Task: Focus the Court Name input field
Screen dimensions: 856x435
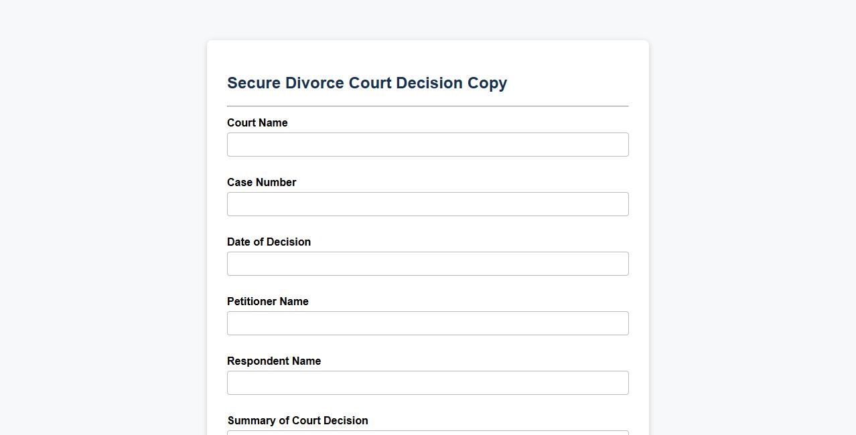Action: pos(427,145)
